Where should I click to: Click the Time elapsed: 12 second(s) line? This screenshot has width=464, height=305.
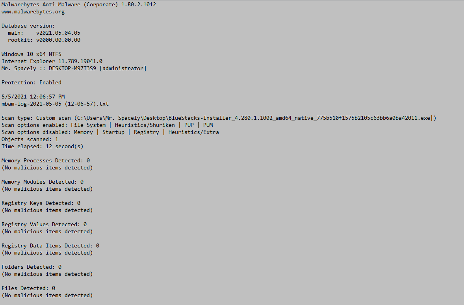coord(42,147)
